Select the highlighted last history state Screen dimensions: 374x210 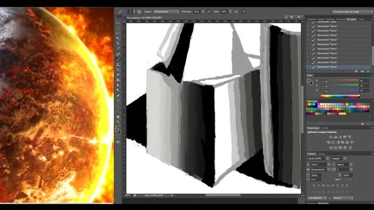tap(339, 67)
